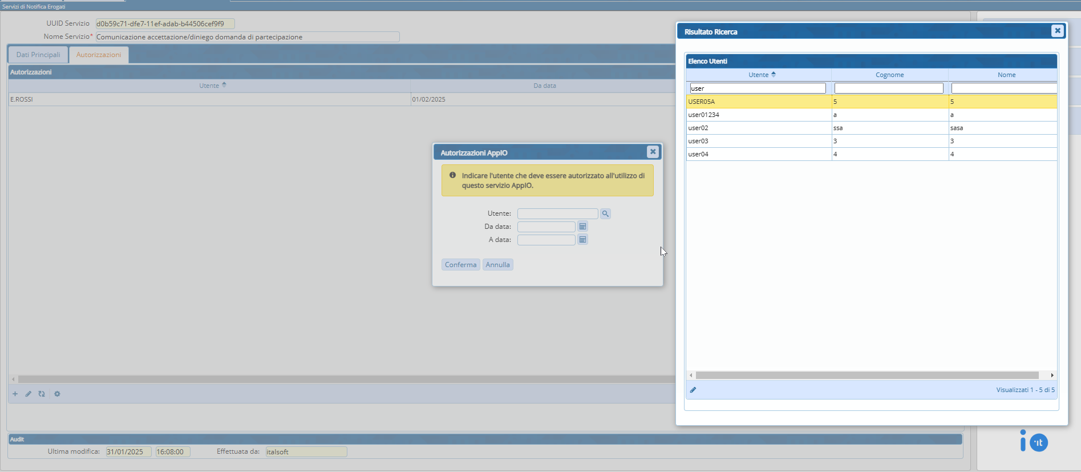Close the Risultato Ricerca dialog

[1057, 31]
